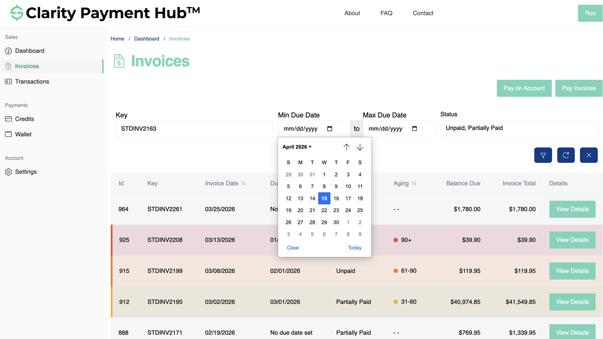Open the Status filter dropdown
This screenshot has height=339, width=603.
(x=518, y=128)
